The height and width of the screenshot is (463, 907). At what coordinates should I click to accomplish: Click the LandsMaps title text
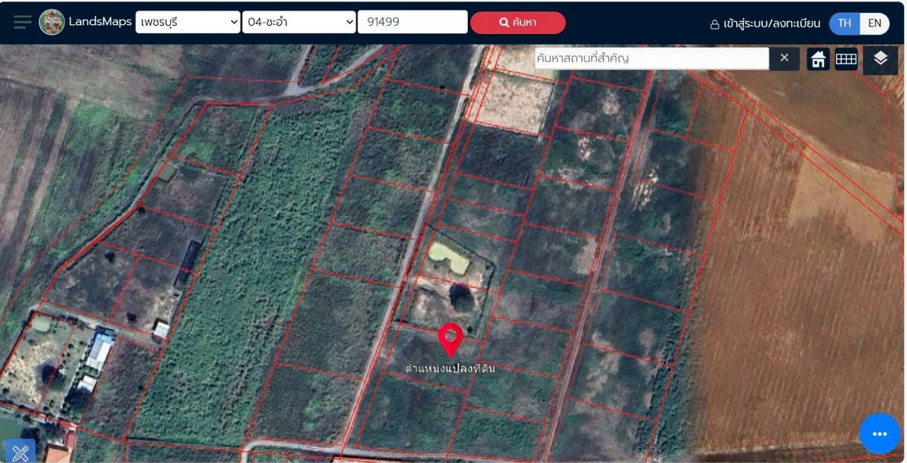(100, 22)
